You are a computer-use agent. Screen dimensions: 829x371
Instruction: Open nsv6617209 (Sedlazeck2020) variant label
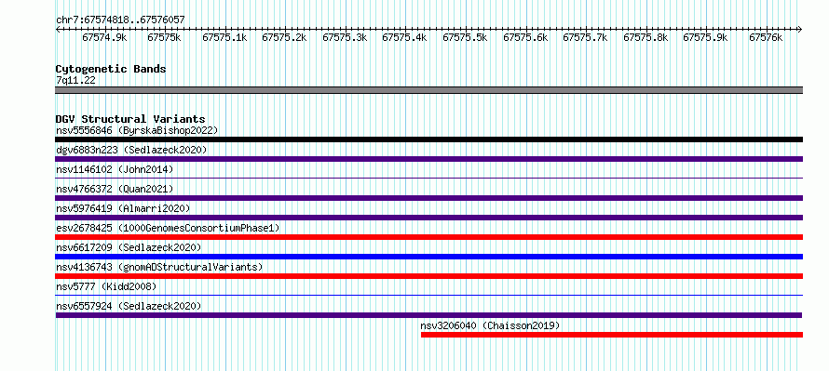click(x=129, y=247)
